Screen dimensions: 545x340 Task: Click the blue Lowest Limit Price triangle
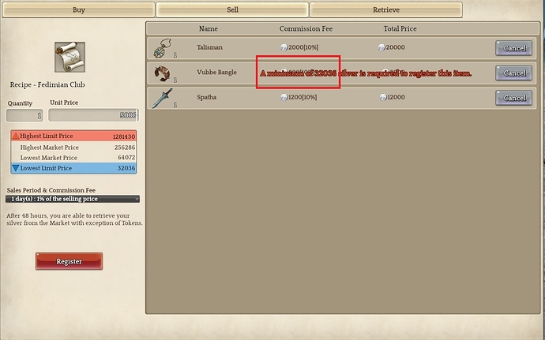click(x=16, y=168)
